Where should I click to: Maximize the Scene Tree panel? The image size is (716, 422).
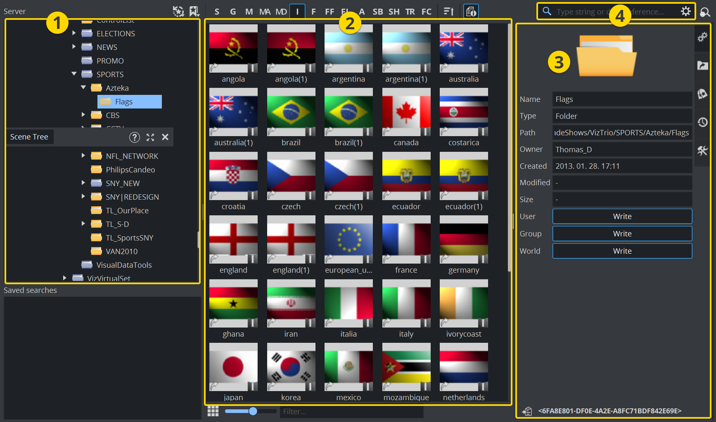(x=150, y=137)
